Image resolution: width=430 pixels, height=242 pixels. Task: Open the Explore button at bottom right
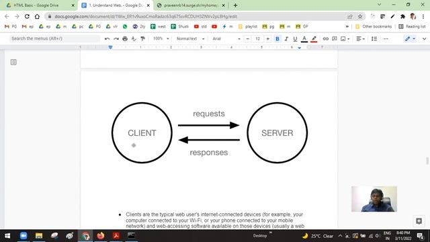pos(419,221)
